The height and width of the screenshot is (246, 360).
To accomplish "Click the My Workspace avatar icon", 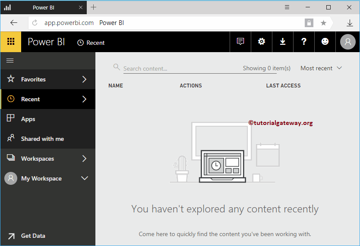I will (11, 178).
